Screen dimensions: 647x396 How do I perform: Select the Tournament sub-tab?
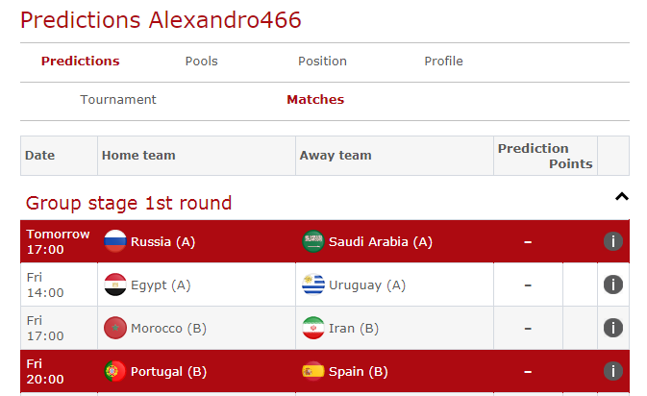tap(118, 100)
